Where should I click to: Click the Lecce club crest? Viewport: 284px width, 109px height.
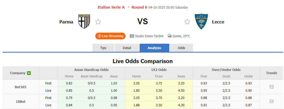pos(201,22)
